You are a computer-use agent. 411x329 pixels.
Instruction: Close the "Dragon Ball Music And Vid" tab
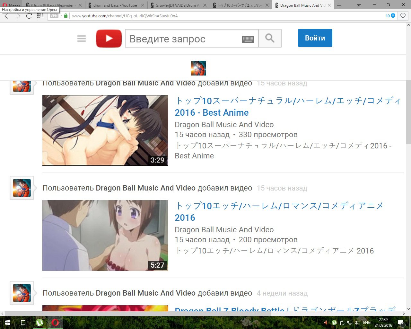click(329, 5)
